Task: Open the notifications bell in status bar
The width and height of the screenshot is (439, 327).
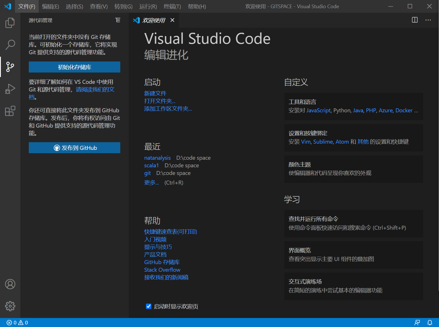Action: coord(430,322)
